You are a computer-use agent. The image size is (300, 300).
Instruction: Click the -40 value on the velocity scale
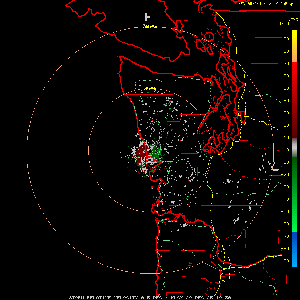(x=285, y=199)
